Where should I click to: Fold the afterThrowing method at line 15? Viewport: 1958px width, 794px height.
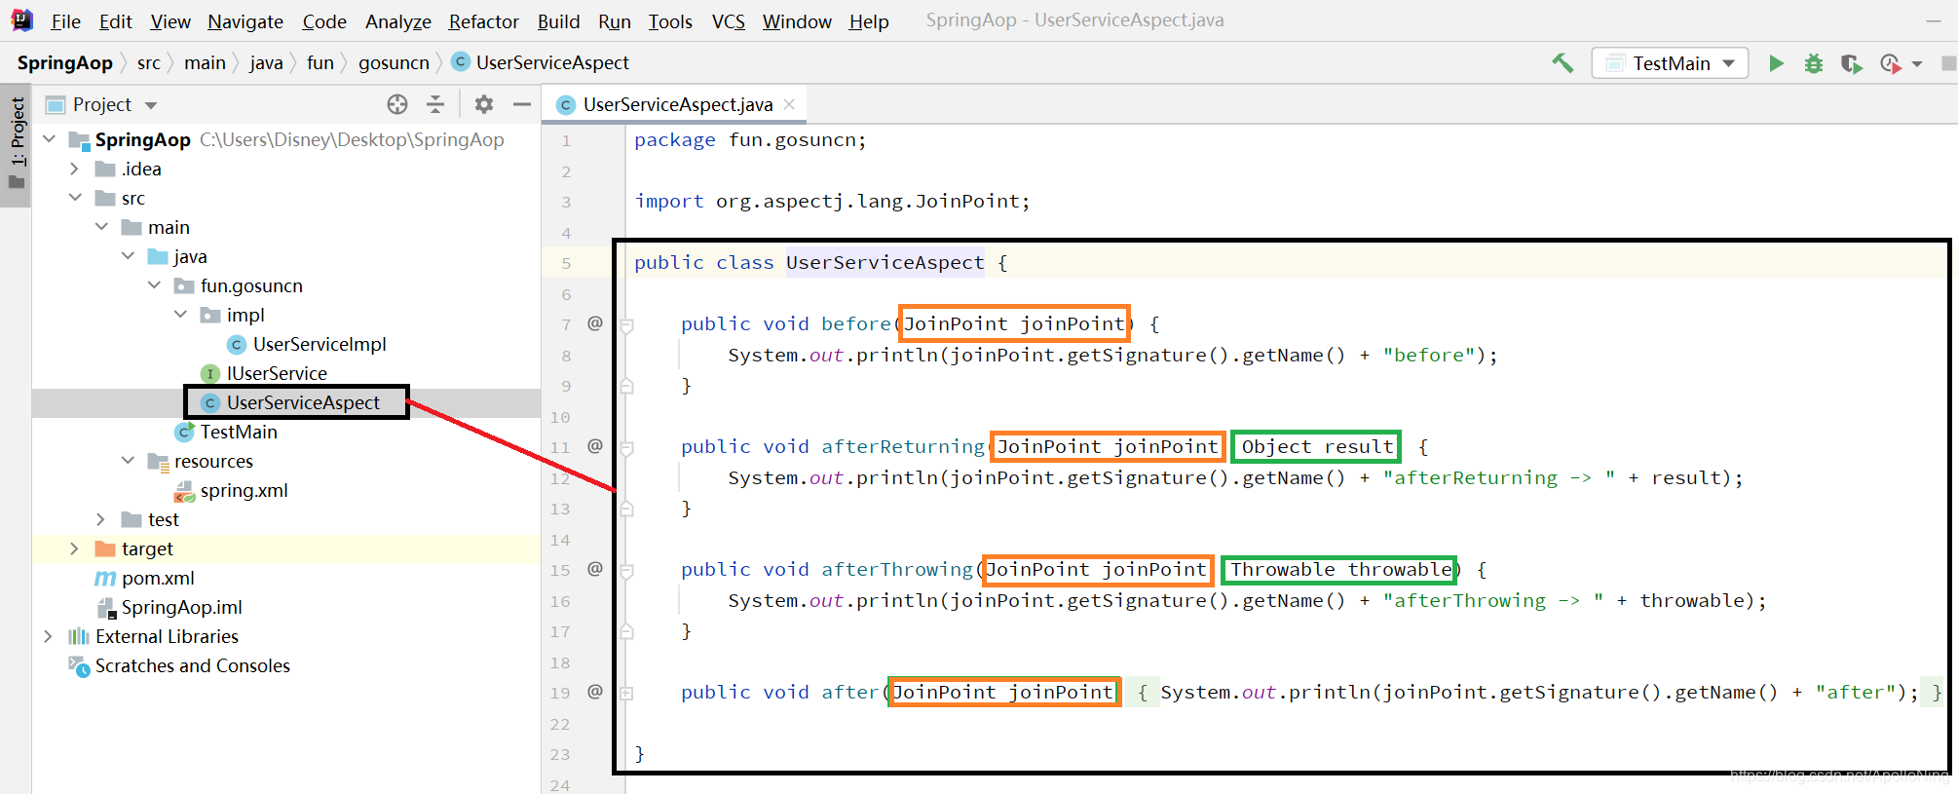pos(627,571)
